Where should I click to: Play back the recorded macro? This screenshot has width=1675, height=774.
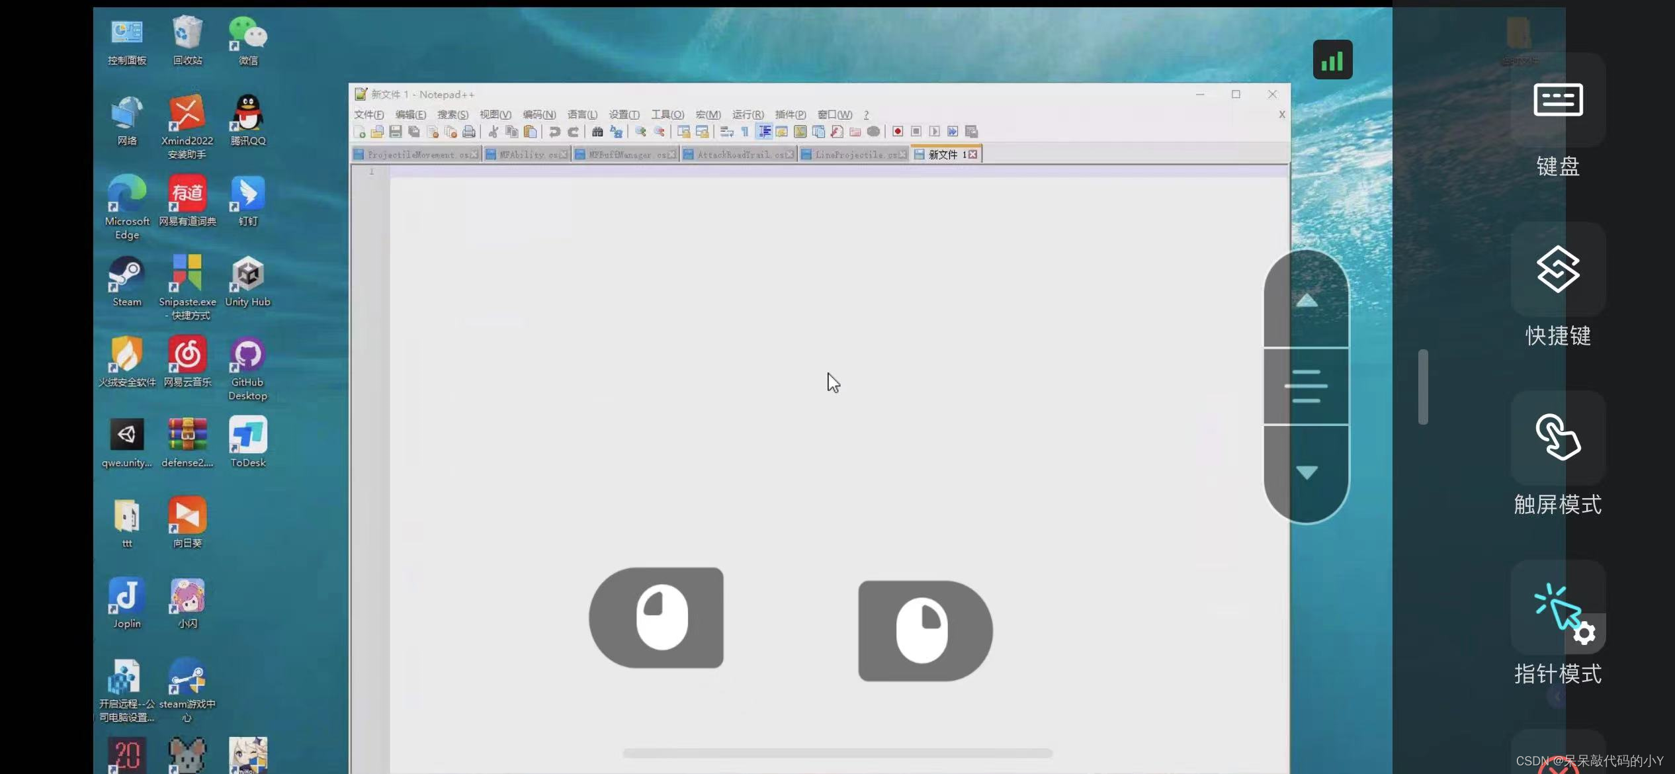[x=934, y=132]
